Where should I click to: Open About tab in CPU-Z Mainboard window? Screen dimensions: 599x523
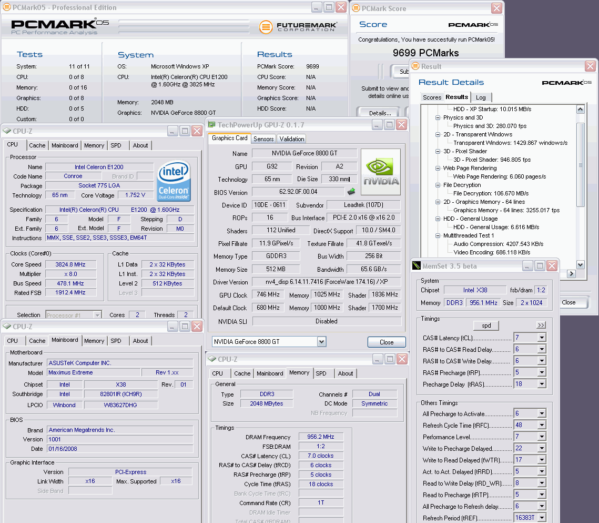[140, 341]
